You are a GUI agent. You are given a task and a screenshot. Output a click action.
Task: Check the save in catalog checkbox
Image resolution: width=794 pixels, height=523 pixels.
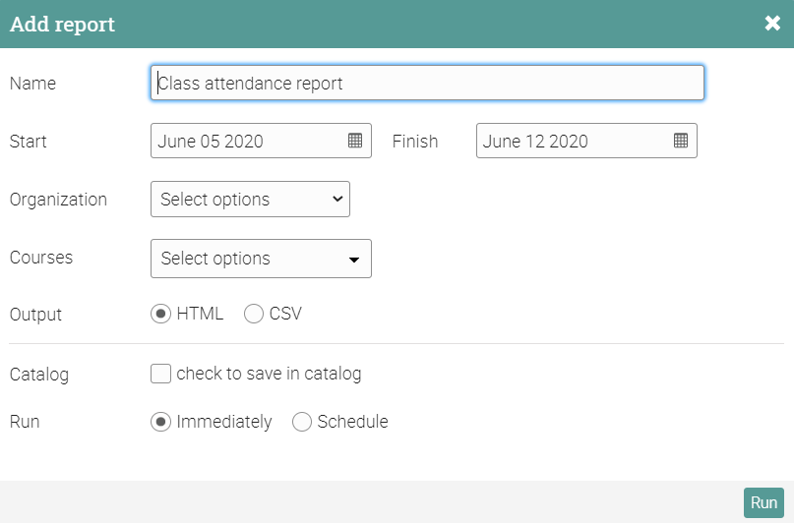pyautogui.click(x=160, y=374)
